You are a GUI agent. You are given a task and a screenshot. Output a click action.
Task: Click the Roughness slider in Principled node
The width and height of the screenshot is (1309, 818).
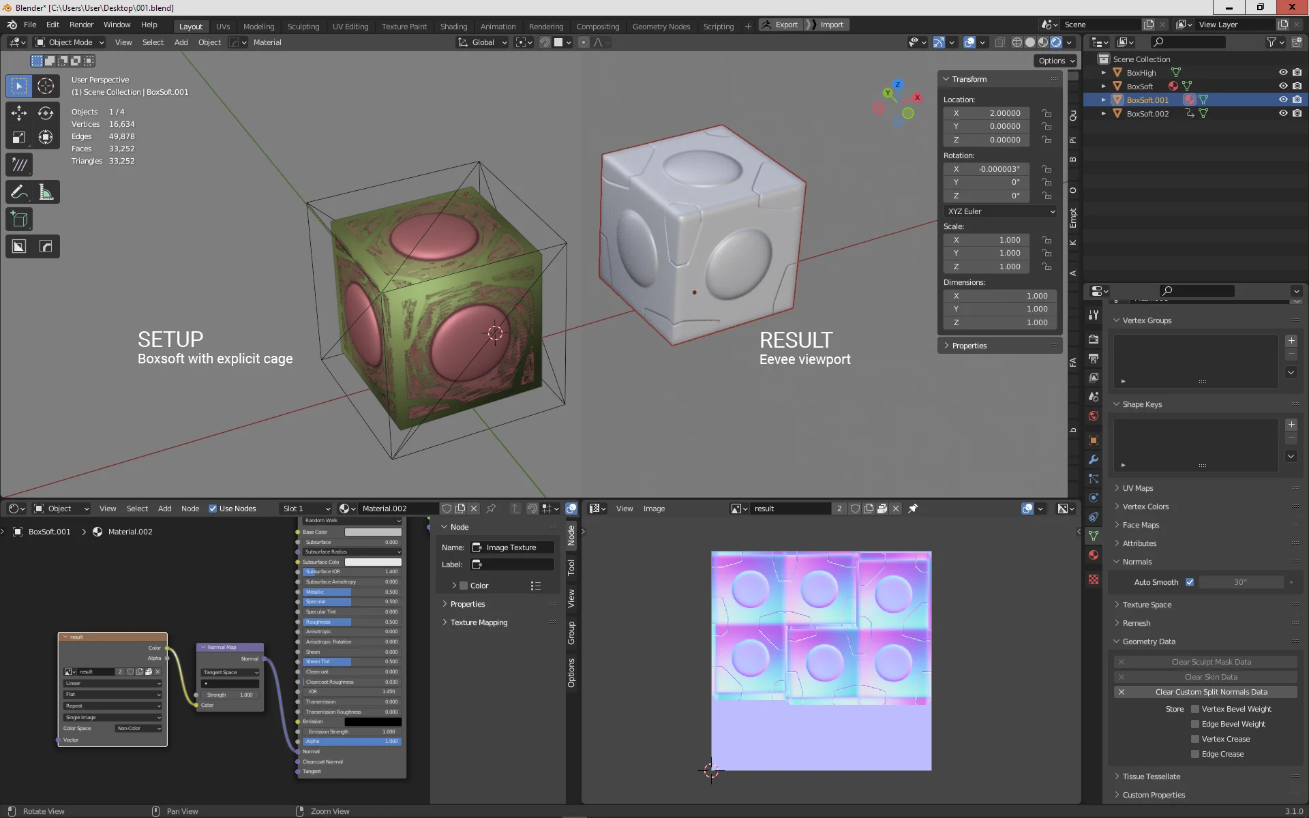352,622
